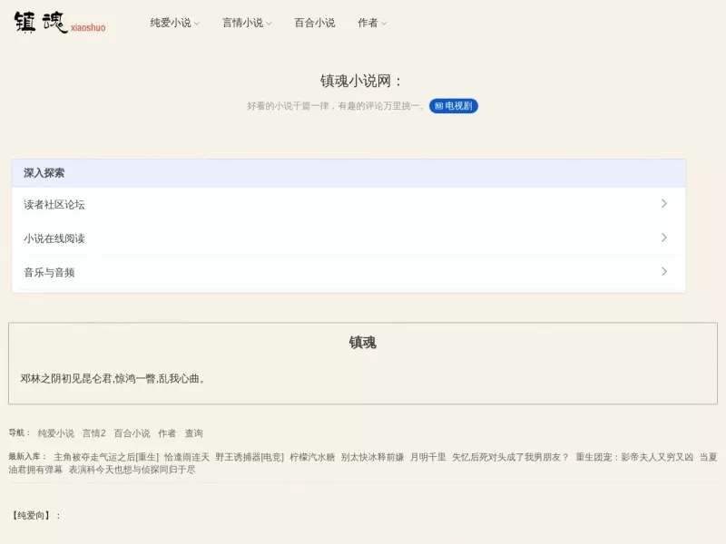This screenshot has width=726, height=544.
Task: Open the 小说在线阅读 row
Action: coord(348,238)
